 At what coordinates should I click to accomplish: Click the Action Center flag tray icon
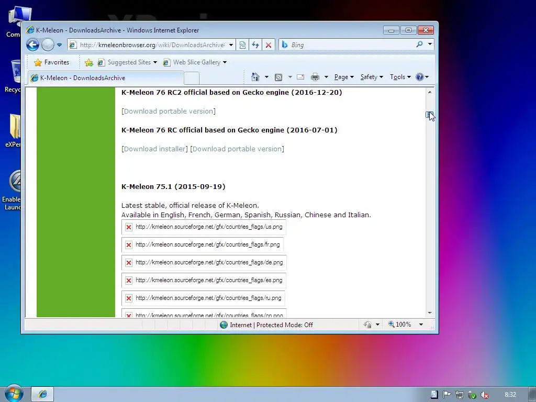tap(446, 395)
